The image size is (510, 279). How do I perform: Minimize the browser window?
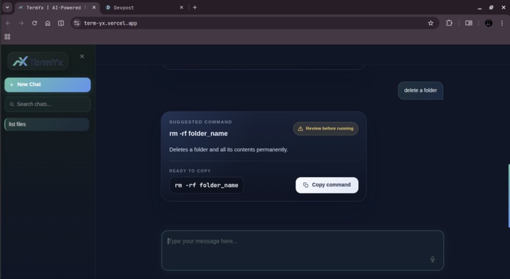(480, 8)
